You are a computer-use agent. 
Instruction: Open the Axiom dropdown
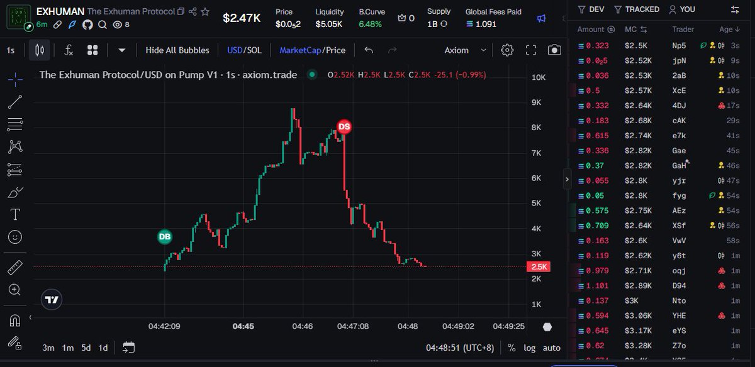click(465, 50)
